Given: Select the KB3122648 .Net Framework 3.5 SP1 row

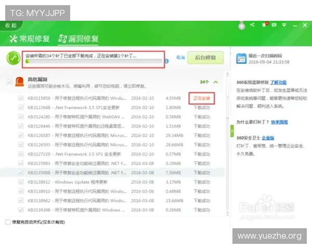Looking at the screenshot, I should [112, 107].
